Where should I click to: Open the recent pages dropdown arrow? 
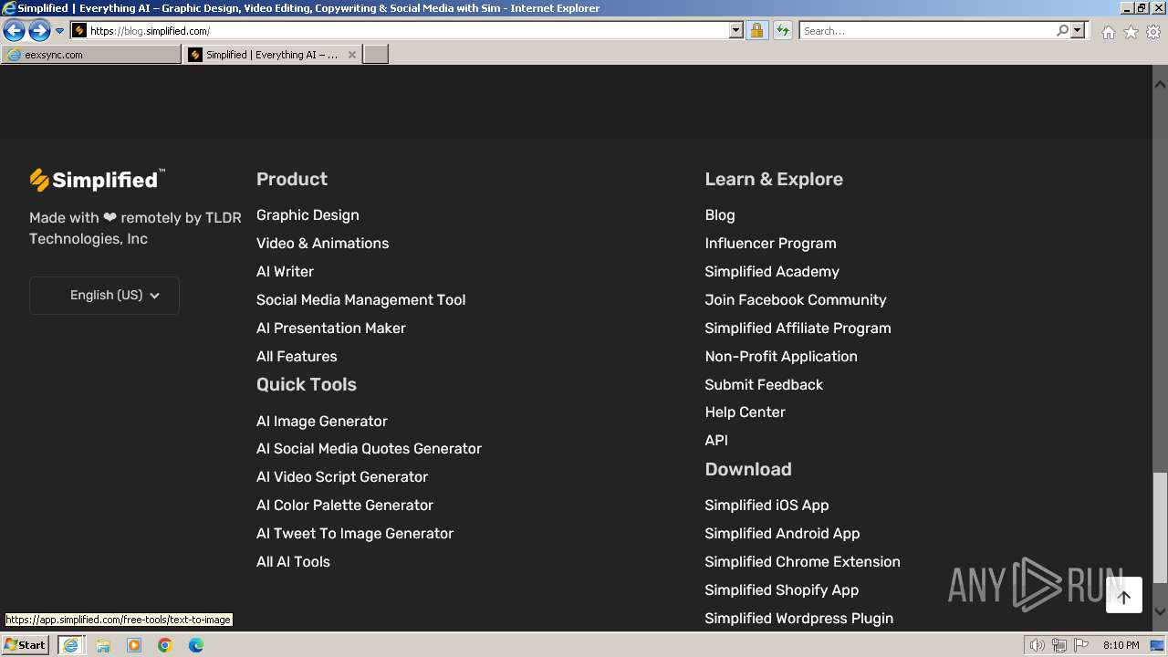pyautogui.click(x=60, y=31)
